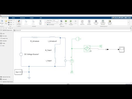Open the Library Browser
Screen dimensions: 132x99
(19, 23)
